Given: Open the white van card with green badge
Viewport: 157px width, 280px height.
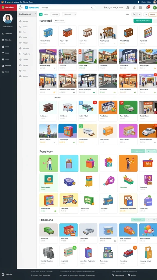Looking at the screenshot, I should pyautogui.click(x=88, y=134).
